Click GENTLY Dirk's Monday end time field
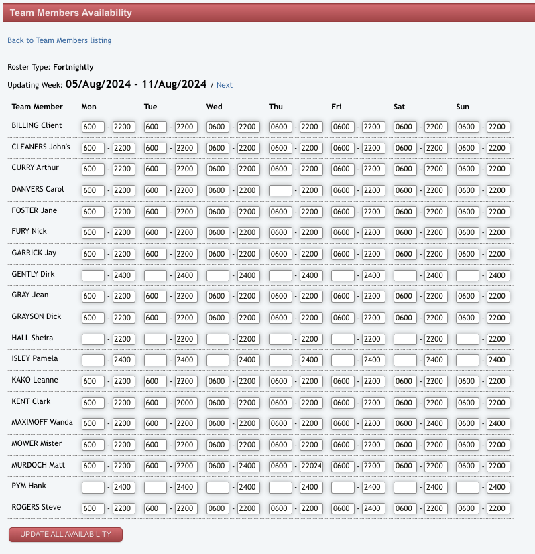This screenshot has height=554, width=535. [124, 275]
